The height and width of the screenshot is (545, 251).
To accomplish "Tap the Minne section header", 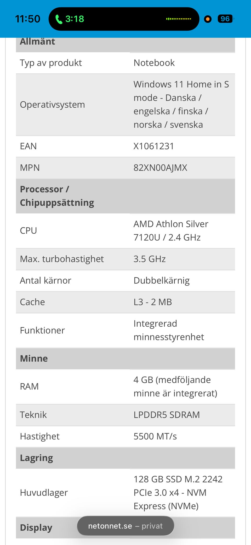I will pyautogui.click(x=125, y=359).
